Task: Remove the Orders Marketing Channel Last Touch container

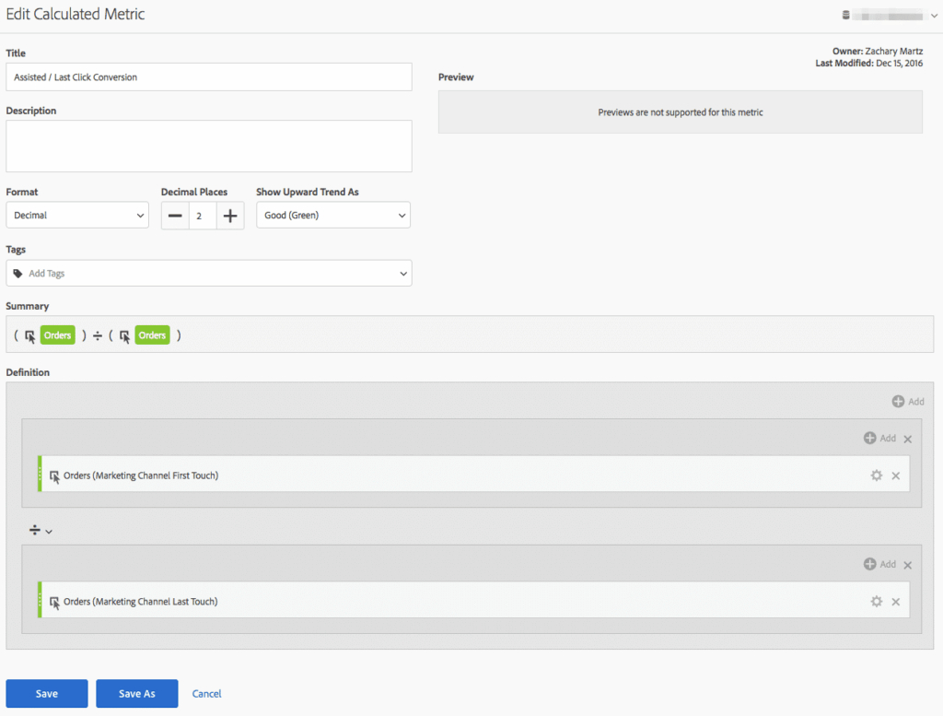Action: tap(907, 438)
